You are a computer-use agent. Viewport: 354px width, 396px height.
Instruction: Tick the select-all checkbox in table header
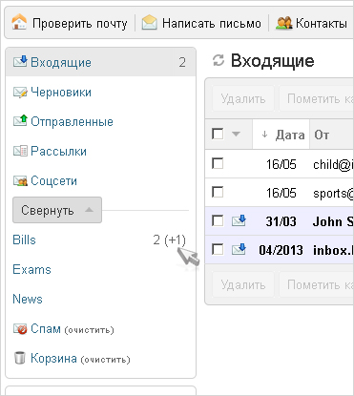point(218,134)
